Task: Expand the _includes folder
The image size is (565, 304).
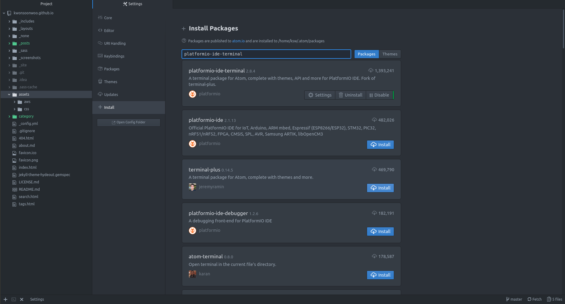Action: 9,21
